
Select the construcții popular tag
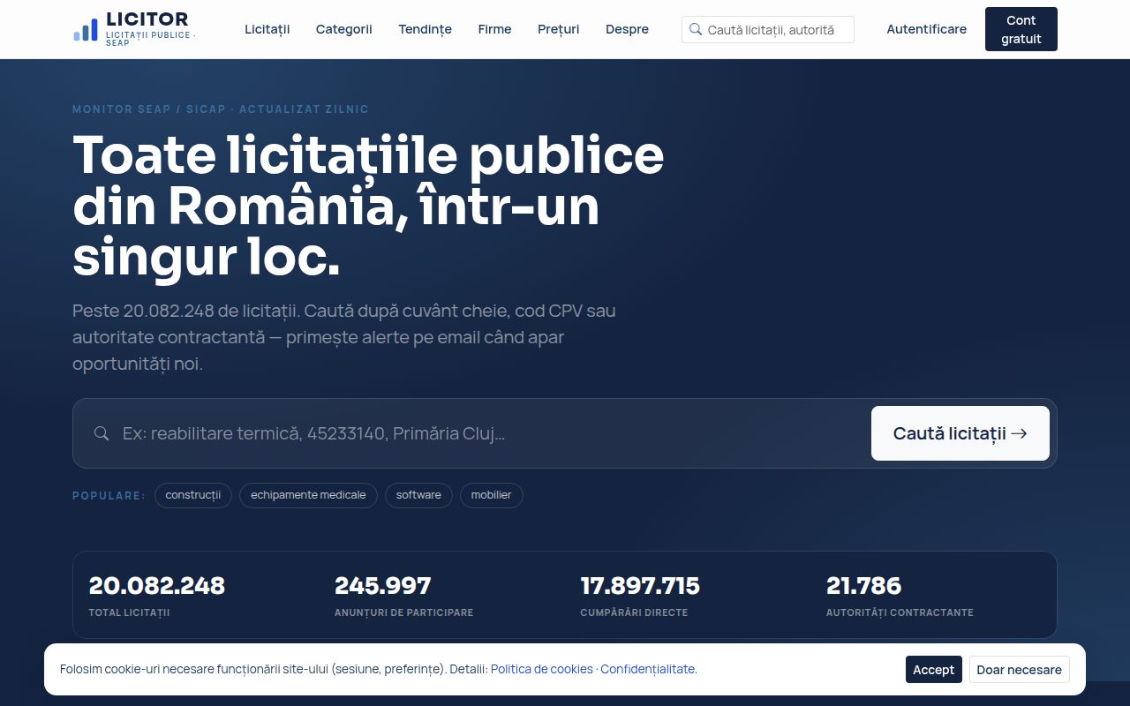193,495
